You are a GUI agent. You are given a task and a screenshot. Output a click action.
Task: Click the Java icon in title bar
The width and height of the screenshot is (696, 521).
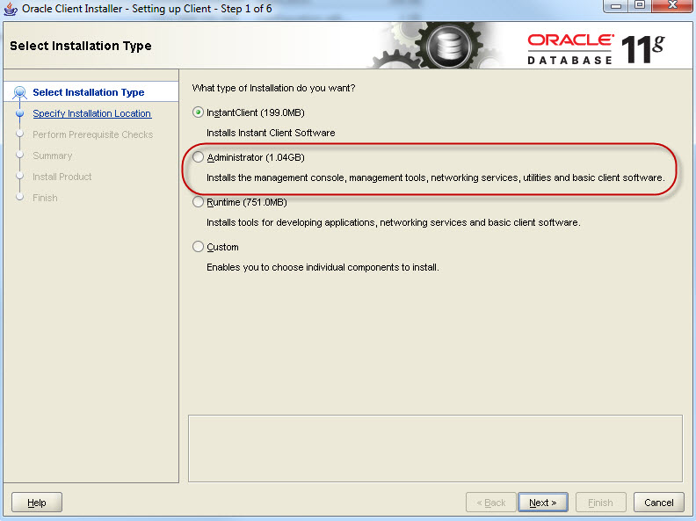[x=11, y=9]
